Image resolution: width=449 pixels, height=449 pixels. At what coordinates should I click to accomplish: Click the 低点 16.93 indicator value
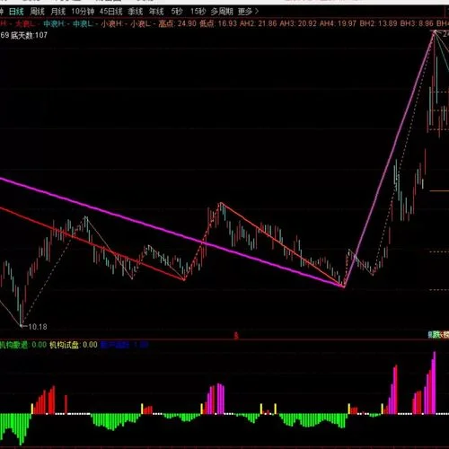(x=218, y=23)
